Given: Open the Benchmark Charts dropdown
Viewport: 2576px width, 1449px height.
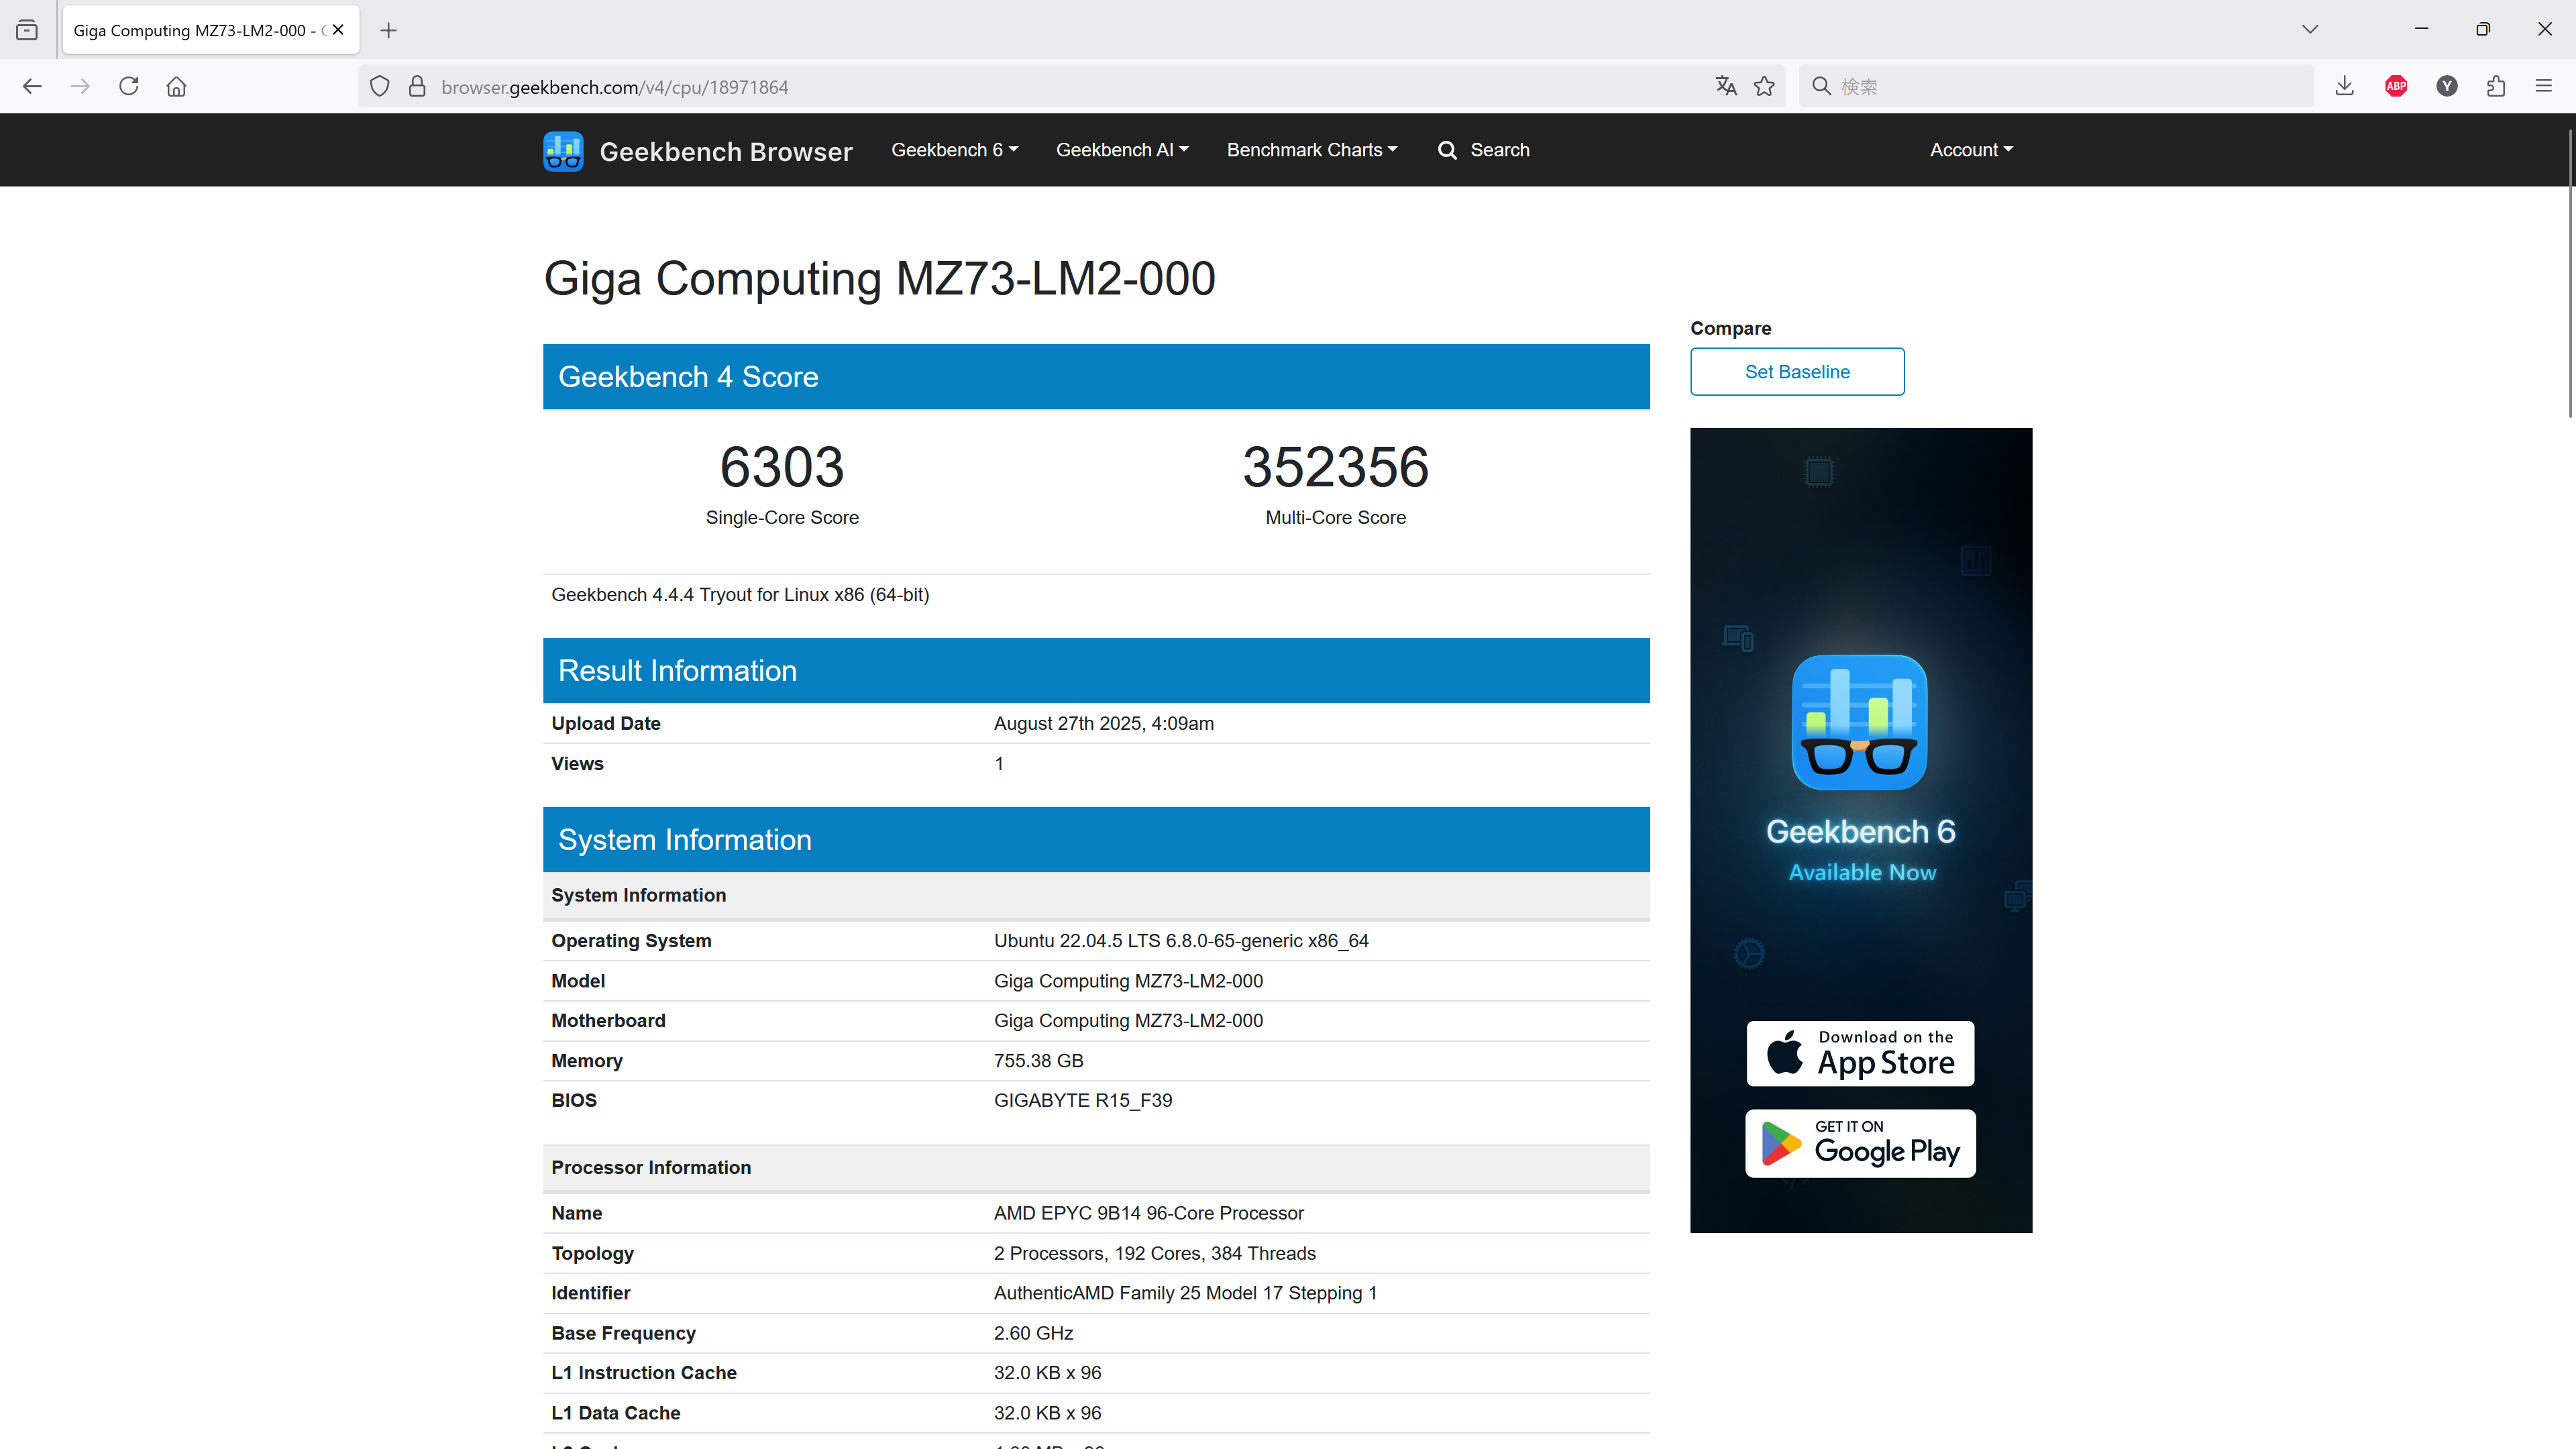Looking at the screenshot, I should click(1311, 150).
